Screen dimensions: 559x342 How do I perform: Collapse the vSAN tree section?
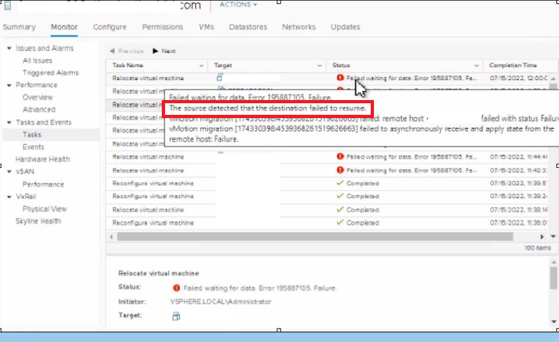pyautogui.click(x=9, y=172)
